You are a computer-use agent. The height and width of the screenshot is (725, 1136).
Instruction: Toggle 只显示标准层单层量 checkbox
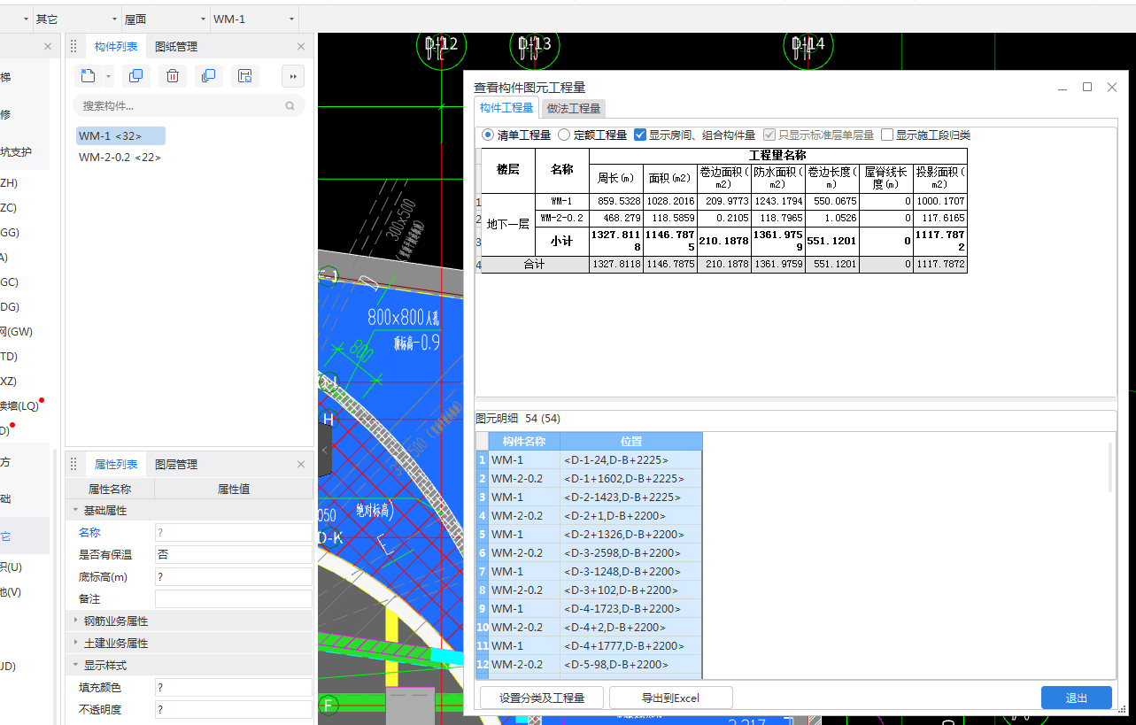point(769,135)
